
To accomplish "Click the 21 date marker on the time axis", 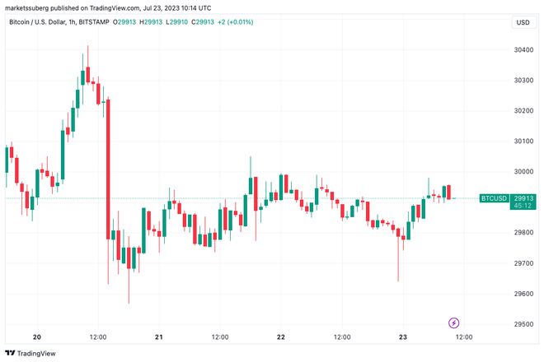I will coord(159,337).
